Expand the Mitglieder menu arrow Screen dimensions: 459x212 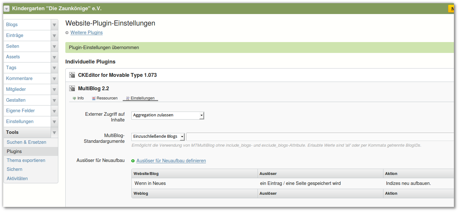pos(55,90)
